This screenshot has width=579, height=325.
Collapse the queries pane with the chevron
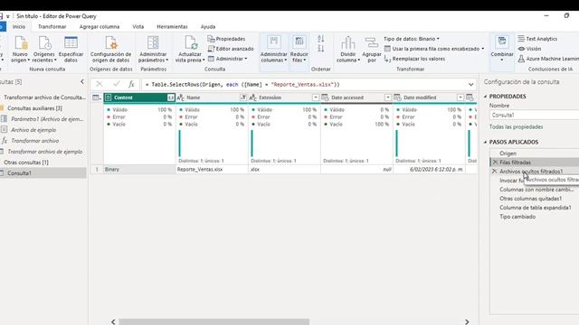tap(82, 82)
